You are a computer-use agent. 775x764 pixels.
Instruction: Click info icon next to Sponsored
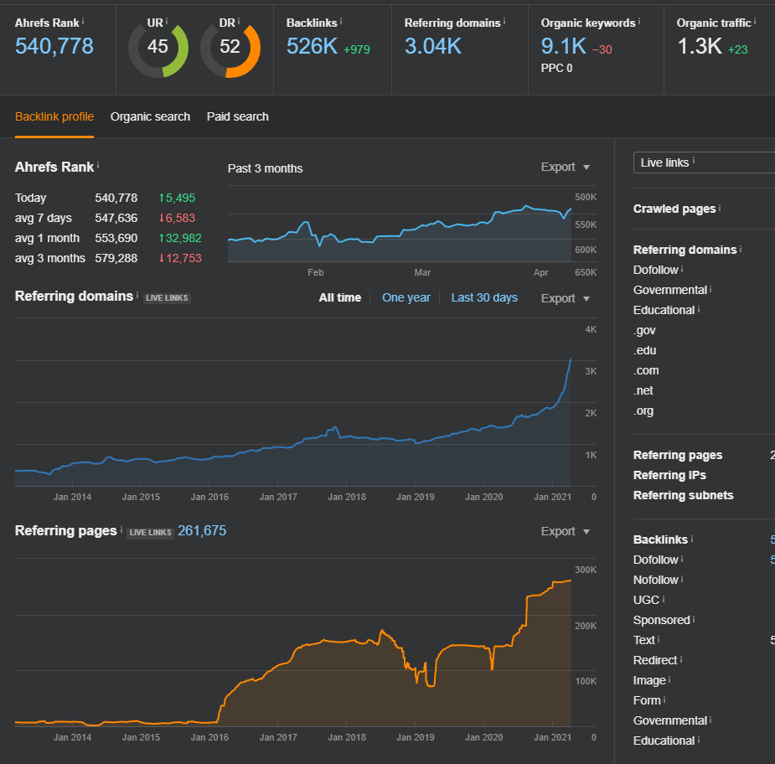tap(694, 619)
